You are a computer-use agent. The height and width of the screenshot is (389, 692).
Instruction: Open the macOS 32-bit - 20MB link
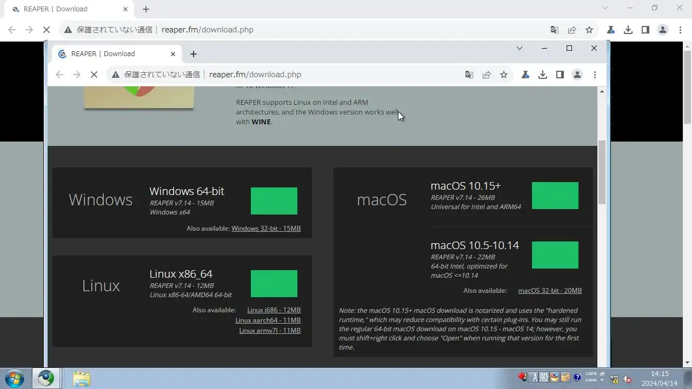550,291
